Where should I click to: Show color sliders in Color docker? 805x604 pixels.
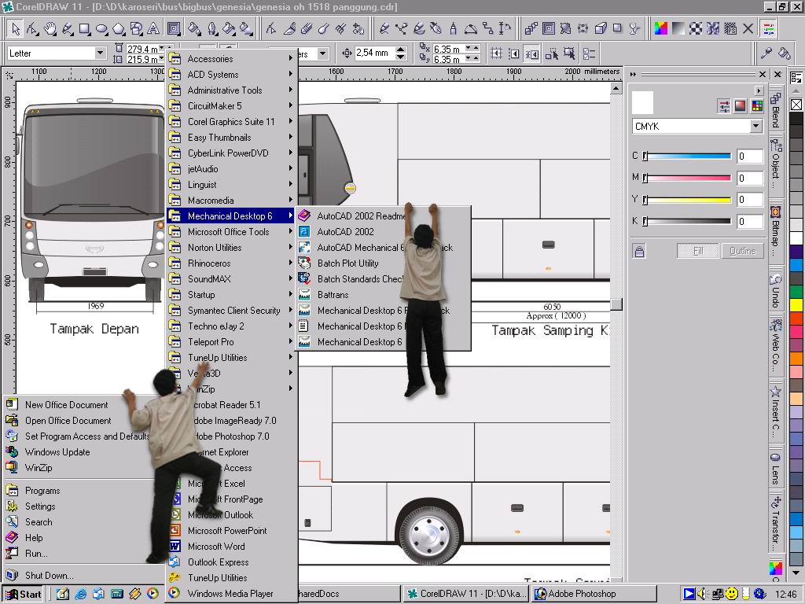click(x=724, y=106)
